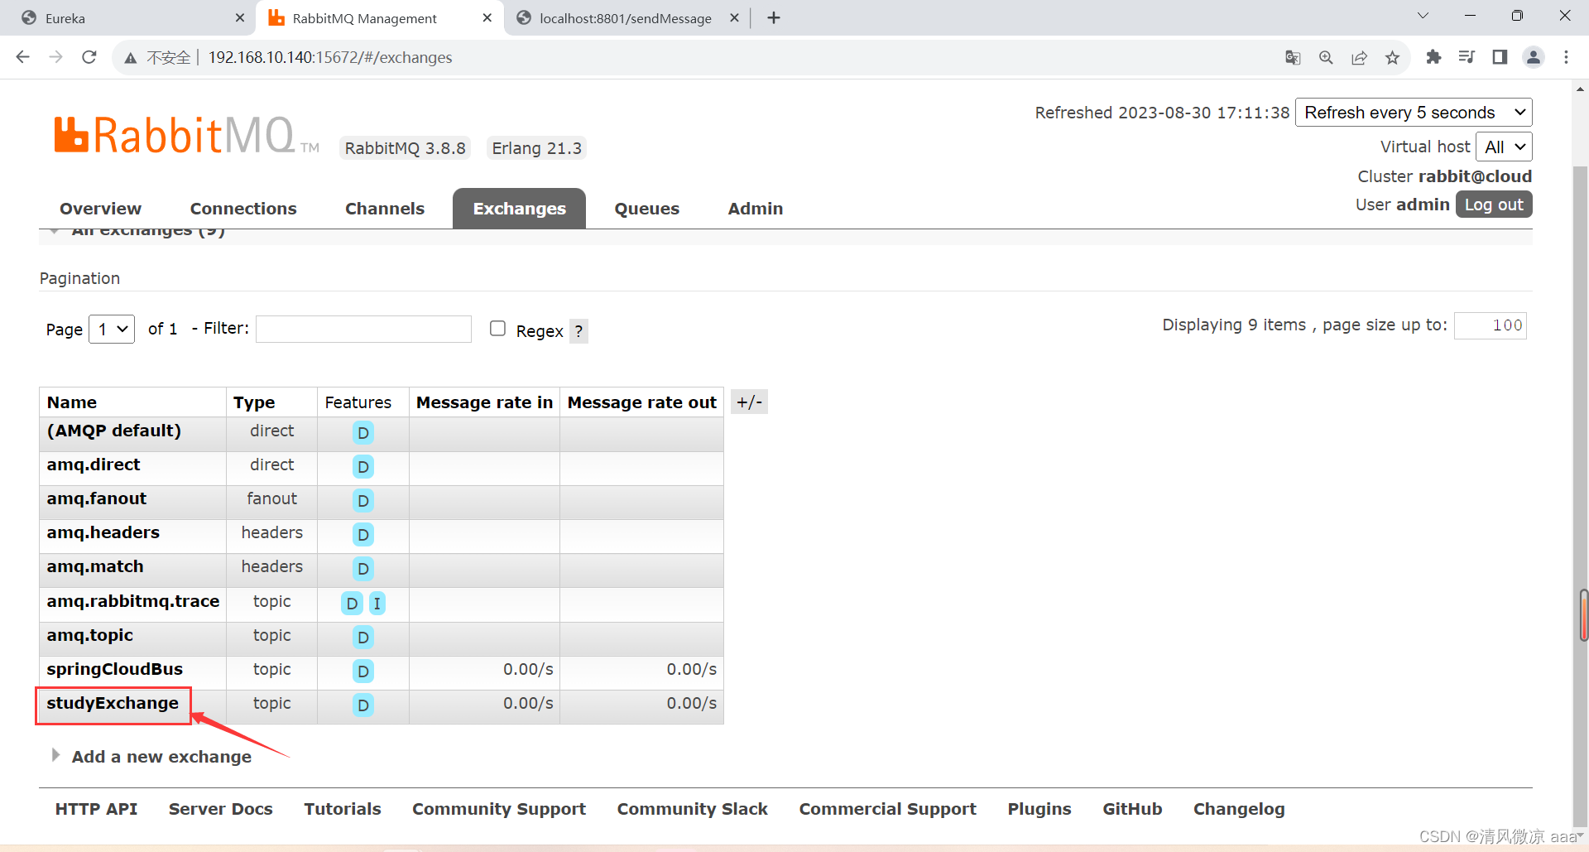Expand the Add a new exchange section
Image resolution: width=1589 pixels, height=852 pixels.
point(161,757)
